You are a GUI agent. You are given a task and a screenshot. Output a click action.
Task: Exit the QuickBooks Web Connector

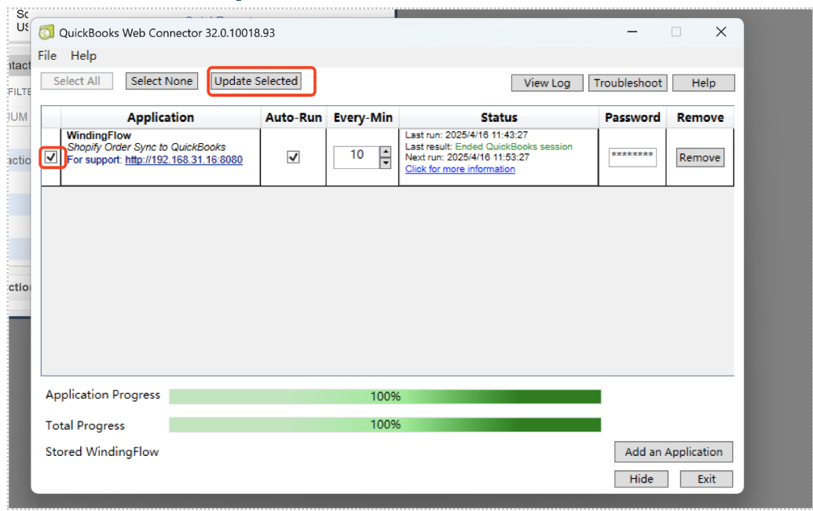706,479
